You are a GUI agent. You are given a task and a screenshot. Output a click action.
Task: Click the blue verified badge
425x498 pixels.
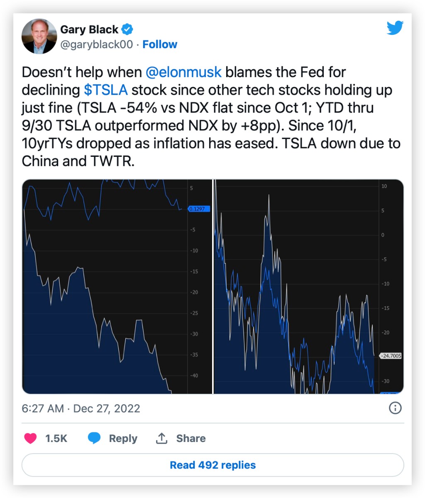point(128,29)
